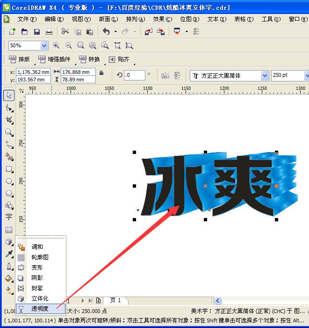Select the Table tool

click(x=9, y=230)
